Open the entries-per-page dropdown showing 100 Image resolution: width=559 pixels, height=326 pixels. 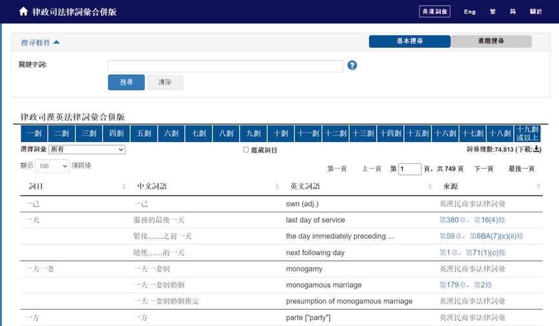tap(52, 166)
